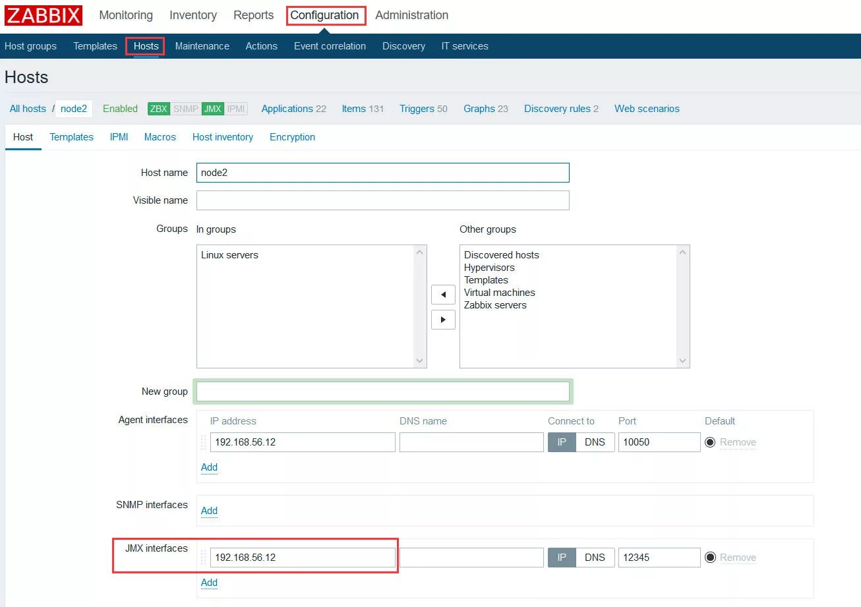Open Web scenarios link
861x607 pixels.
647,109
